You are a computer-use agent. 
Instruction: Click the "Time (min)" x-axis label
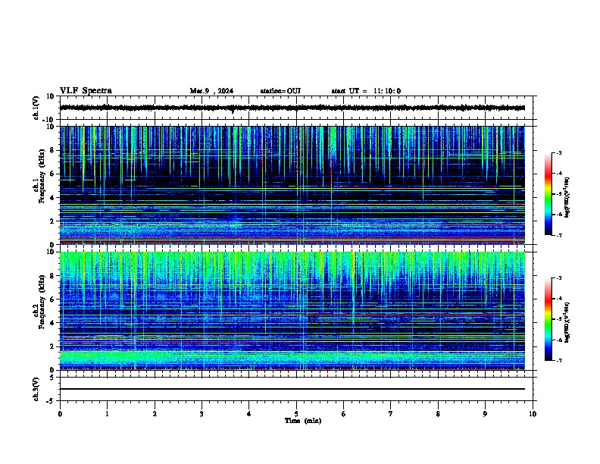(303, 421)
